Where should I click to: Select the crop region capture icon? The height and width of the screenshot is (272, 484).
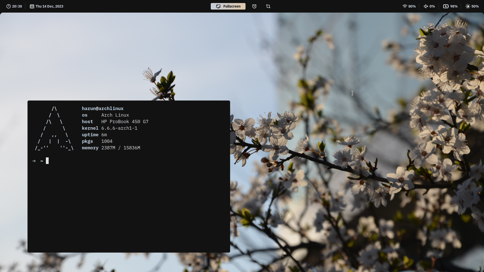268,6
